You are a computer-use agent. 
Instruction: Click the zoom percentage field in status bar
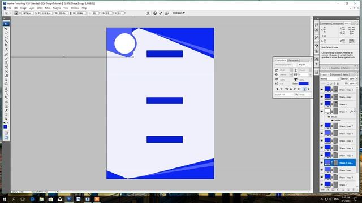15,192
